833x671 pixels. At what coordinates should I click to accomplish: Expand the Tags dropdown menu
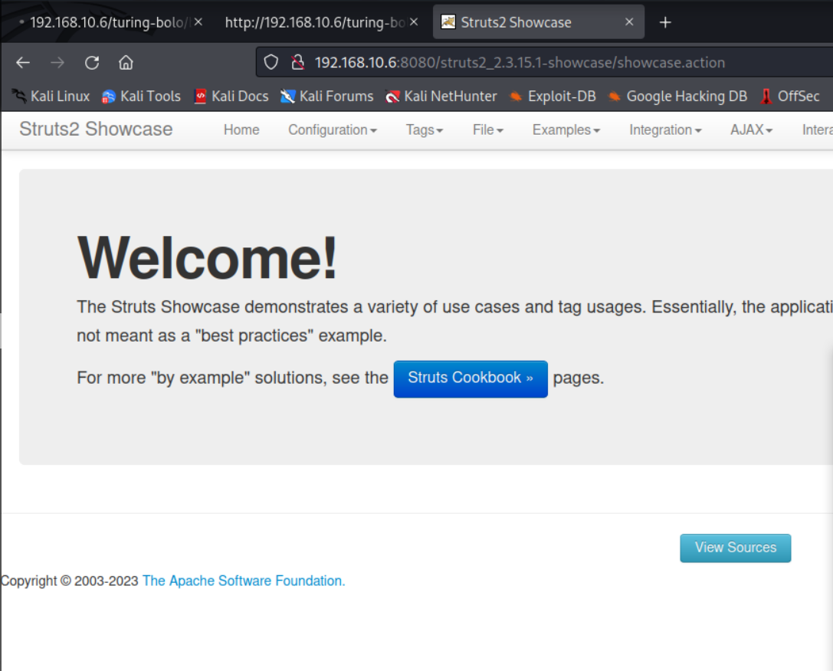click(x=425, y=130)
